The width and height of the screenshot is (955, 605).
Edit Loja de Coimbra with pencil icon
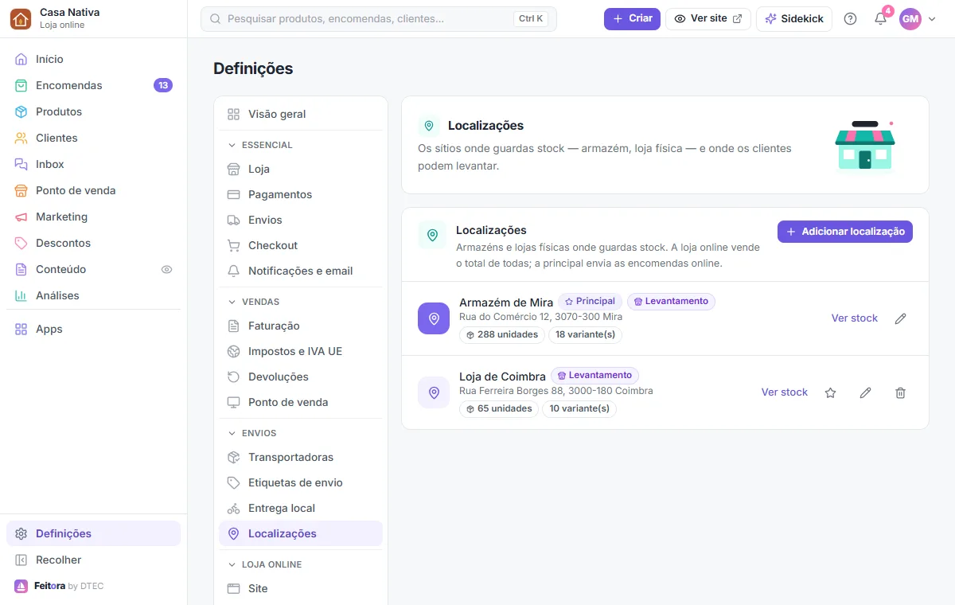tap(865, 392)
